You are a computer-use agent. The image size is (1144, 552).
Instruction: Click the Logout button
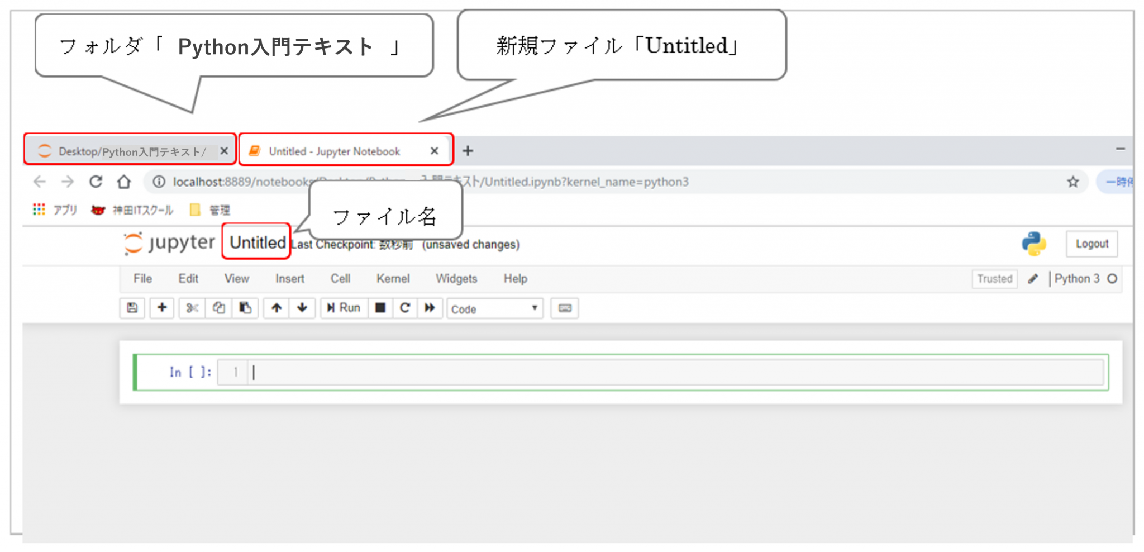tap(1091, 244)
